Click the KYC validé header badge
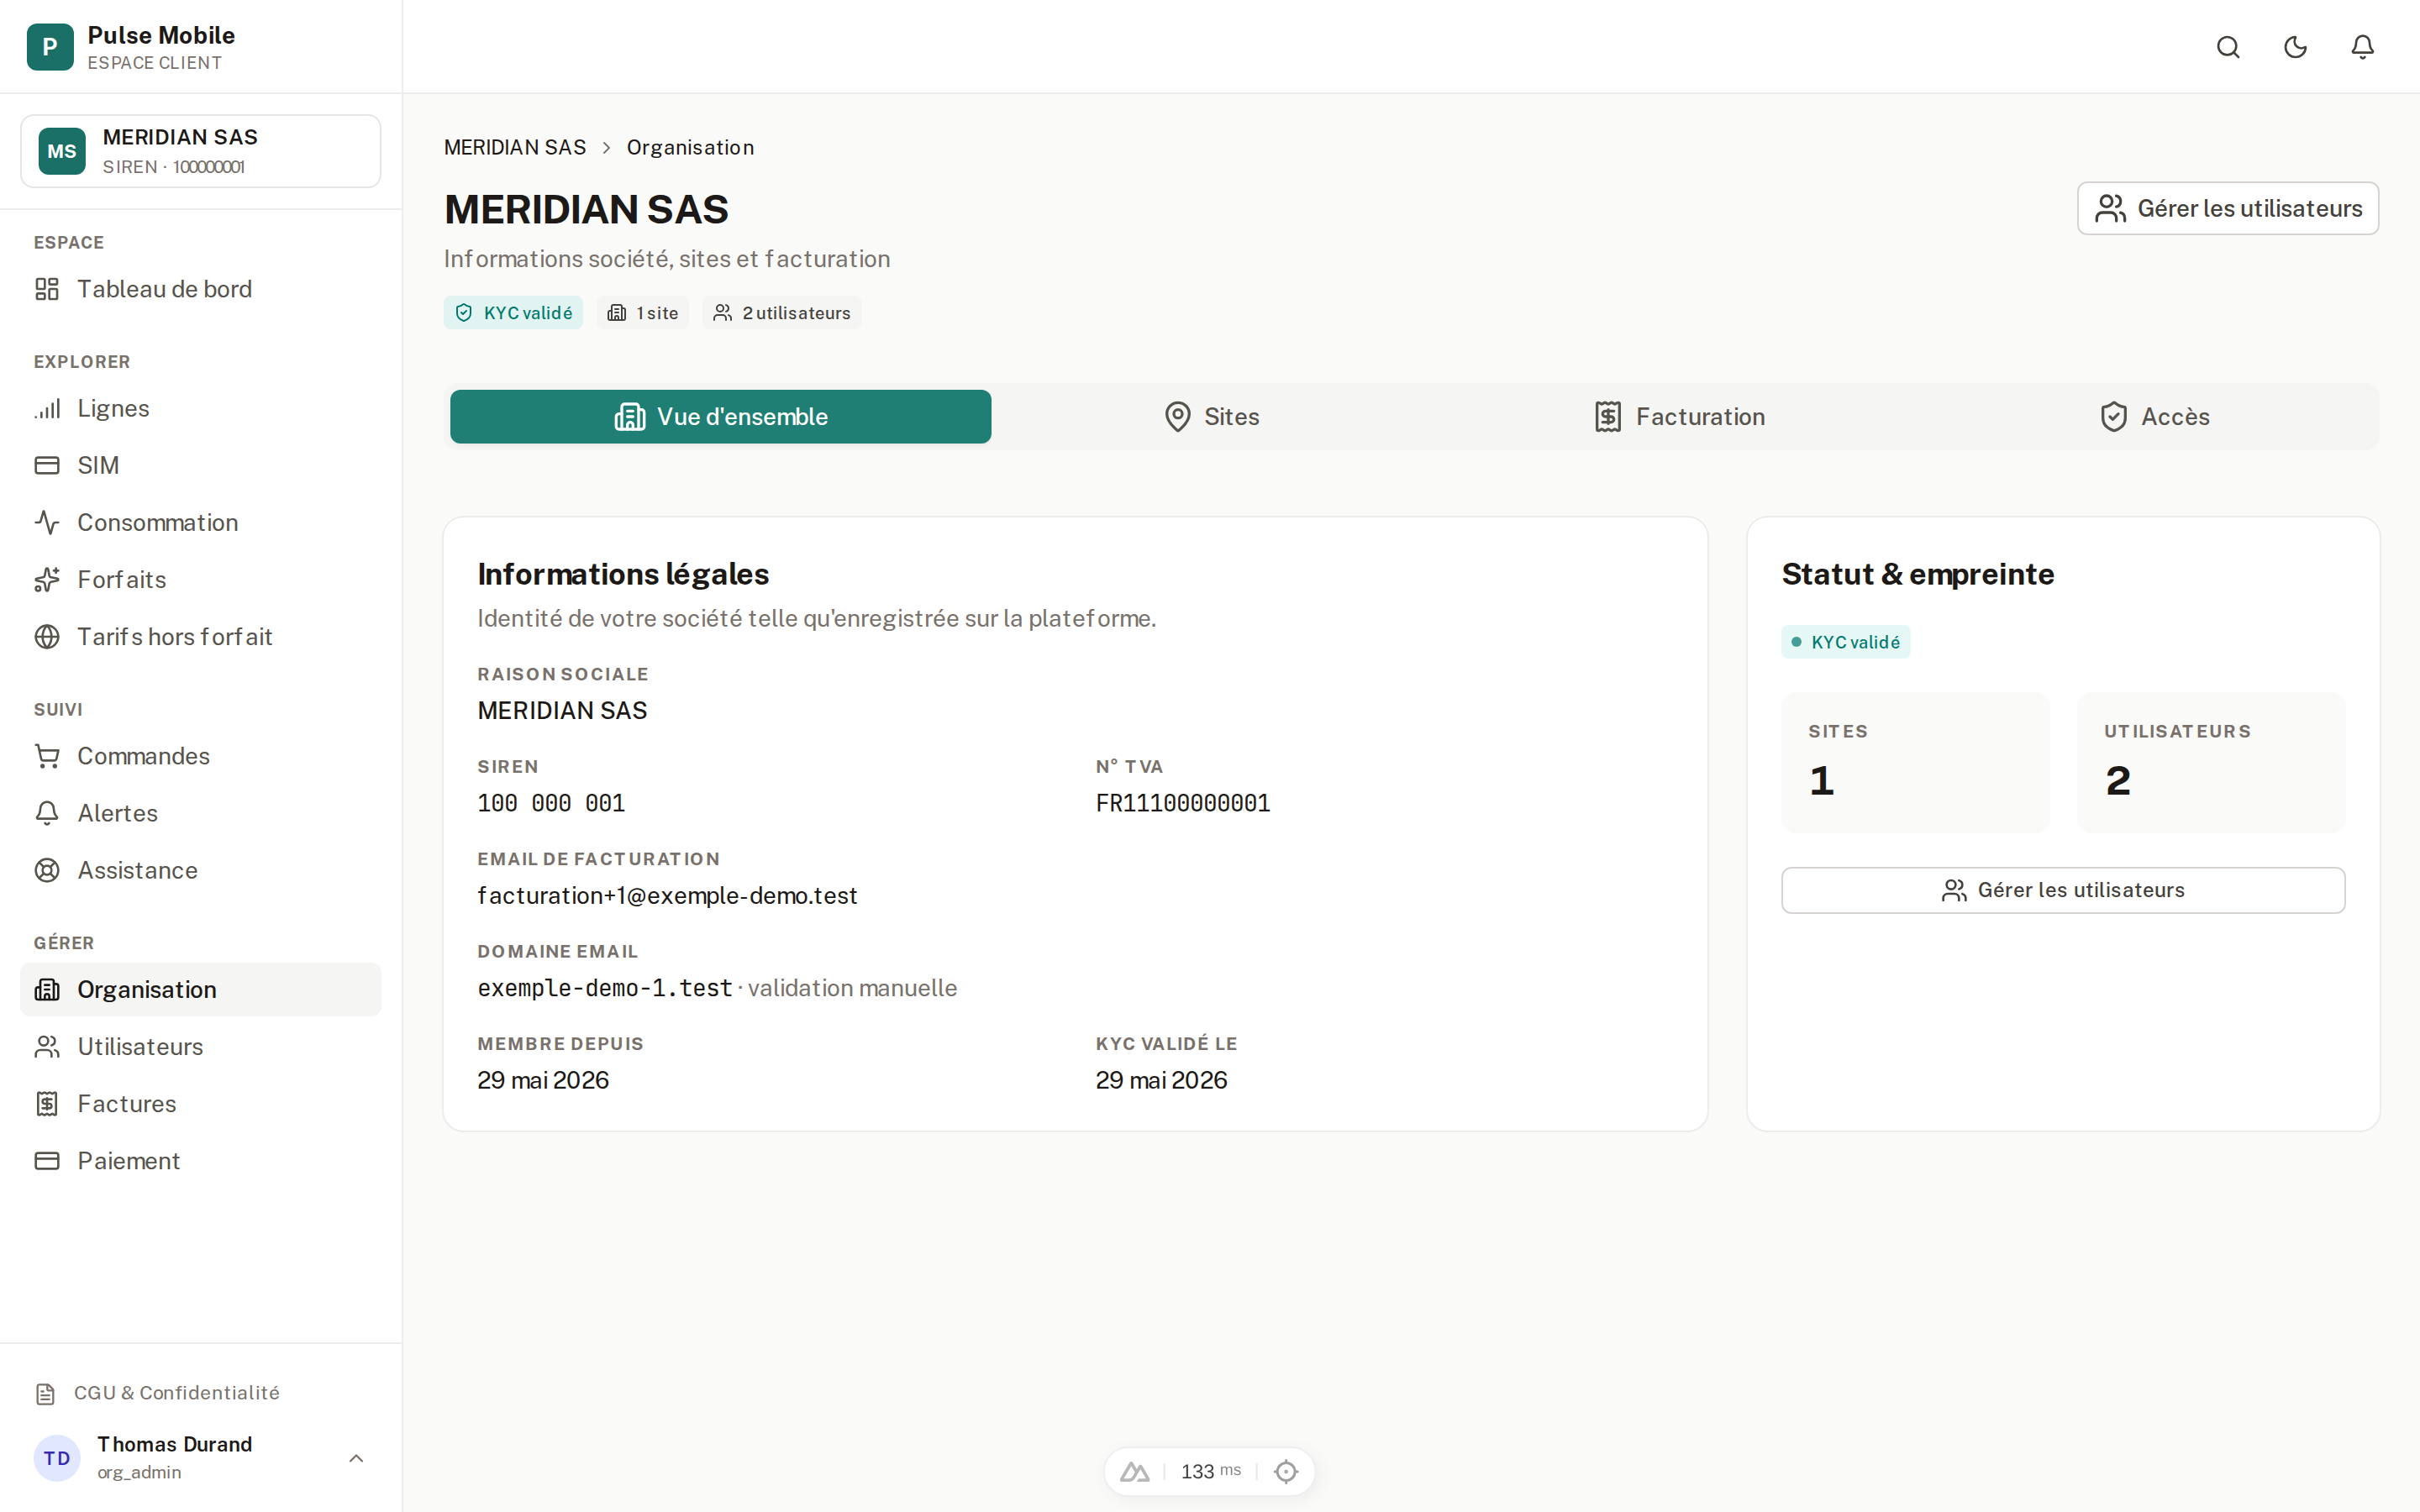Viewport: 2420px width, 1512px height. coord(513,313)
